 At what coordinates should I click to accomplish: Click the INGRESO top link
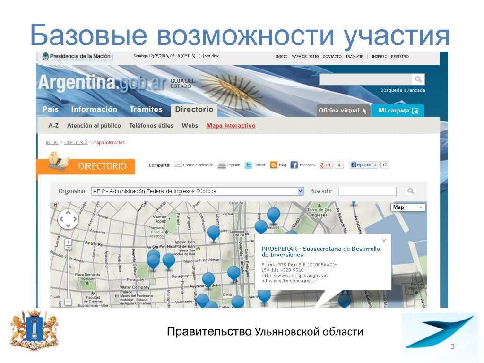(x=380, y=57)
